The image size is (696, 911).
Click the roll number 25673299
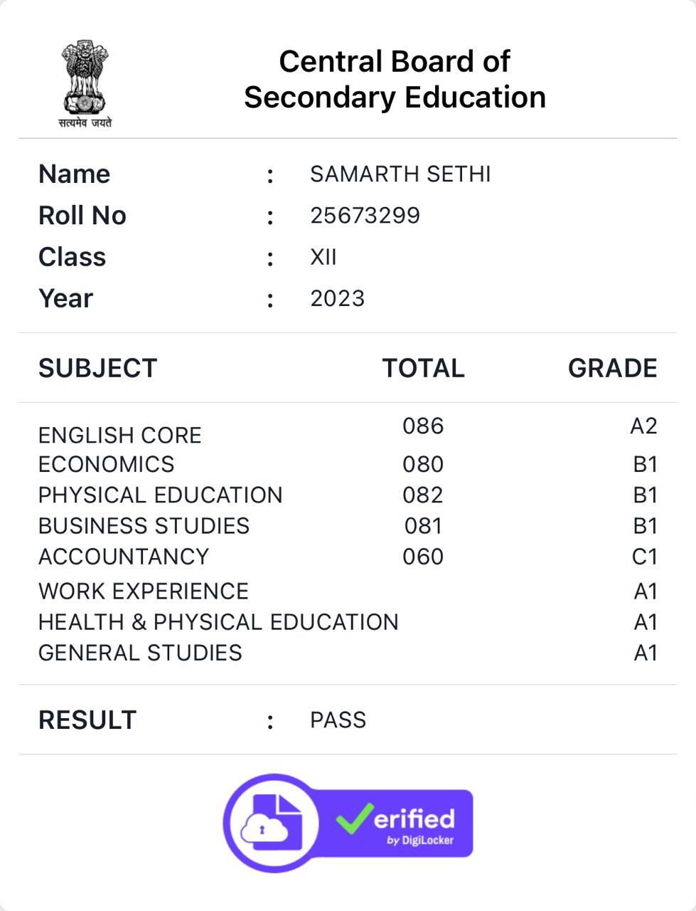365,216
